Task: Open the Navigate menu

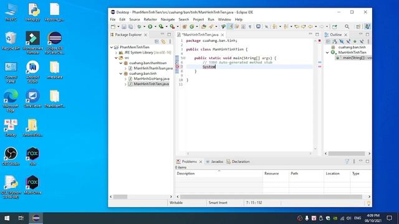Action: click(x=168, y=19)
